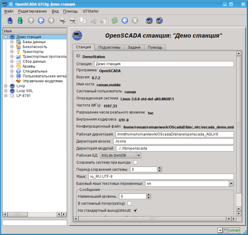
Task: Enable Сохранить систему при выходе checkbox
Action: (135, 162)
